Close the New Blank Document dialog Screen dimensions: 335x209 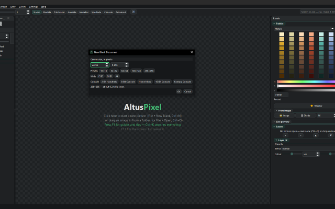[192, 52]
